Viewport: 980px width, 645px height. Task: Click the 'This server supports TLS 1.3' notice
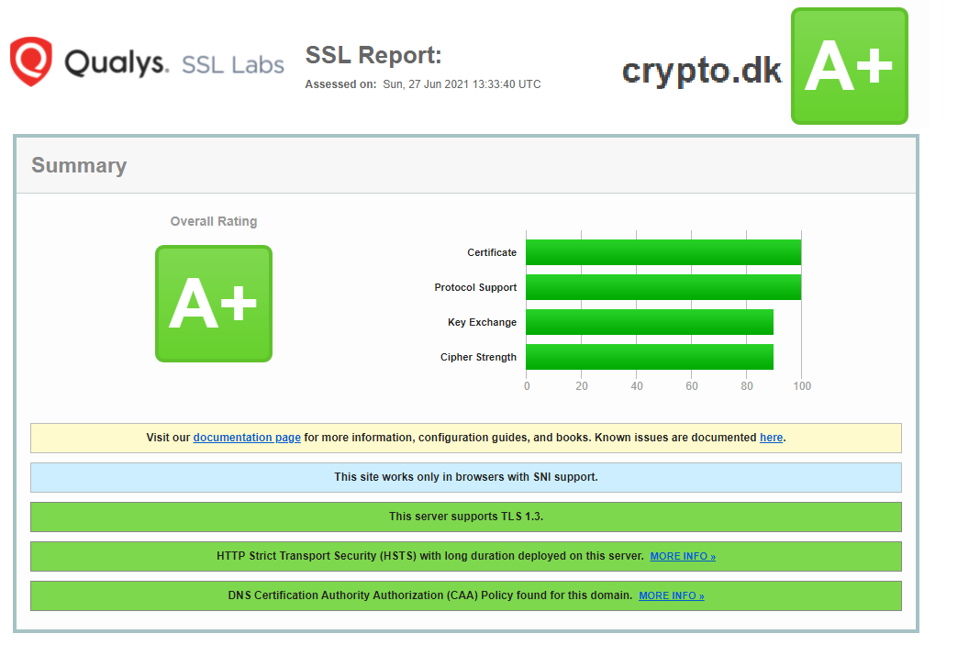point(465,517)
